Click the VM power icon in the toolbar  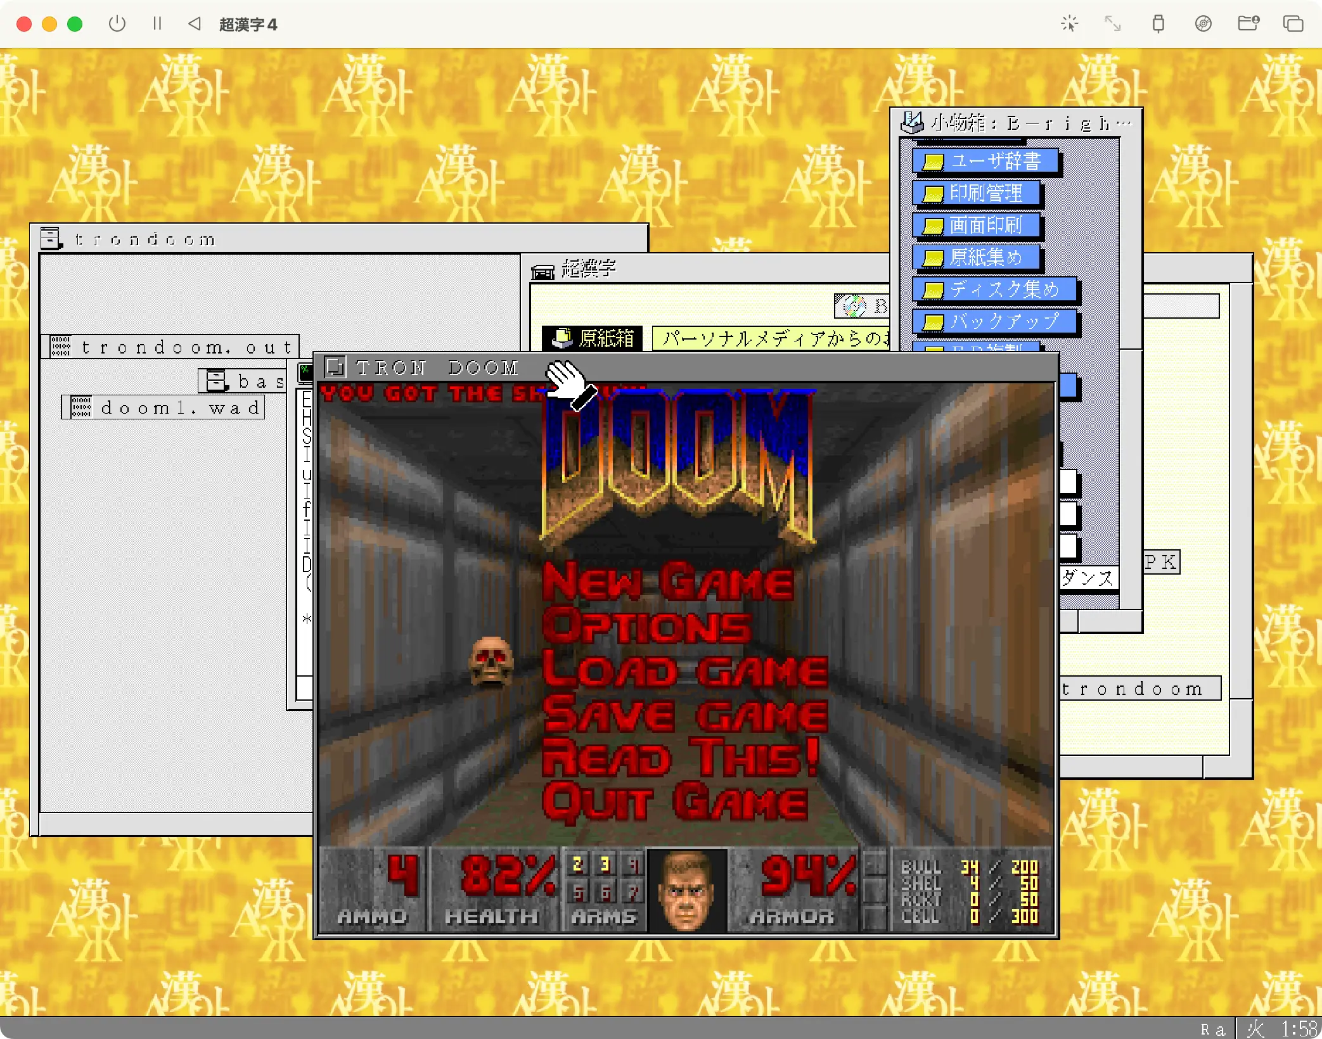pos(117,24)
